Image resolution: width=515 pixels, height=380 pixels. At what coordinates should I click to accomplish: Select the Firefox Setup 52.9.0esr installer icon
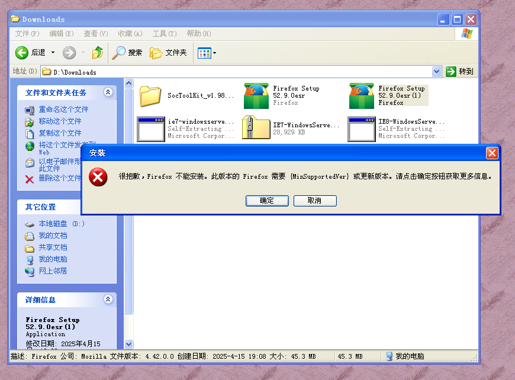256,95
